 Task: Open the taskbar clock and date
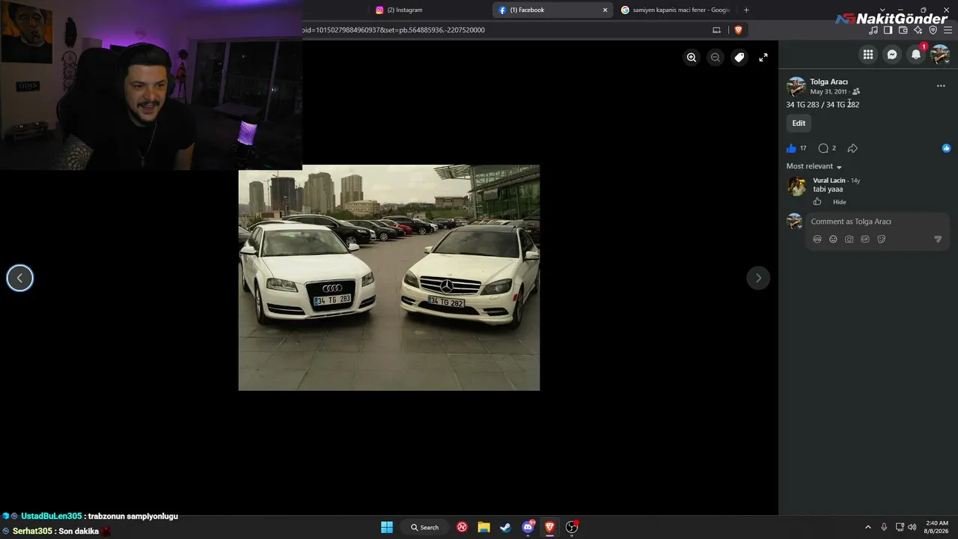(x=937, y=527)
